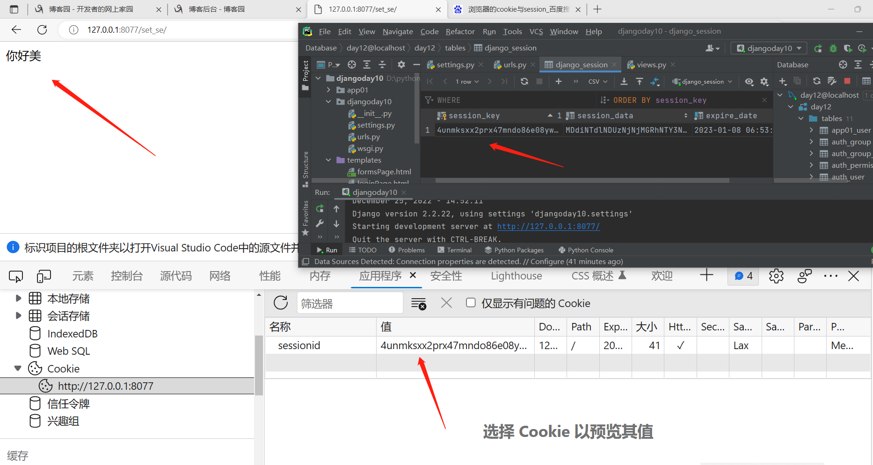Open the DevTools issues counter showing 4
Screen dimensions: 873x465
click(743, 276)
